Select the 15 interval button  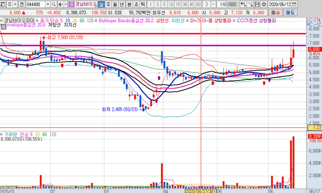tap(178, 4)
